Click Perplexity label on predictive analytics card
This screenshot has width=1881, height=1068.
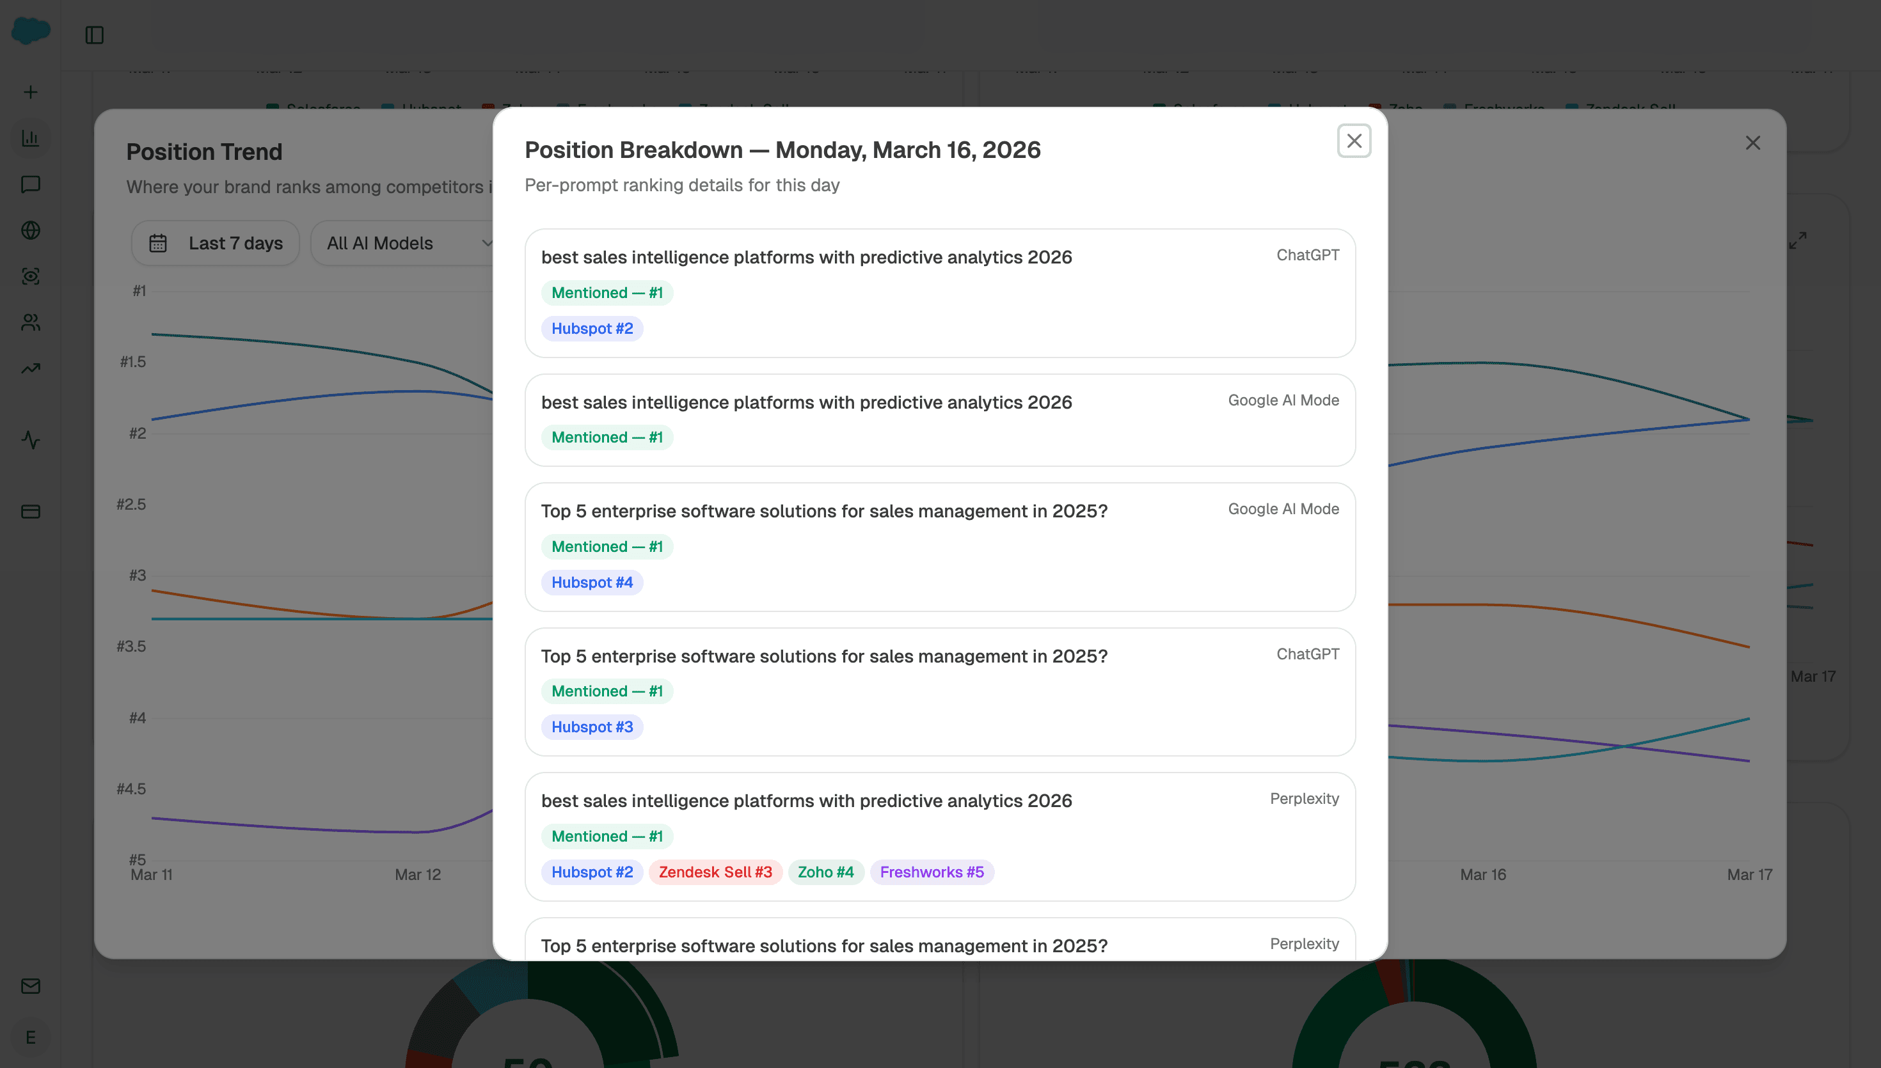[1305, 799]
